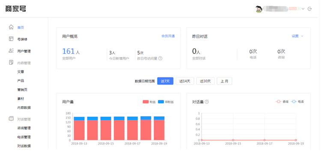Click the 今日新增用户 label

click(119, 58)
